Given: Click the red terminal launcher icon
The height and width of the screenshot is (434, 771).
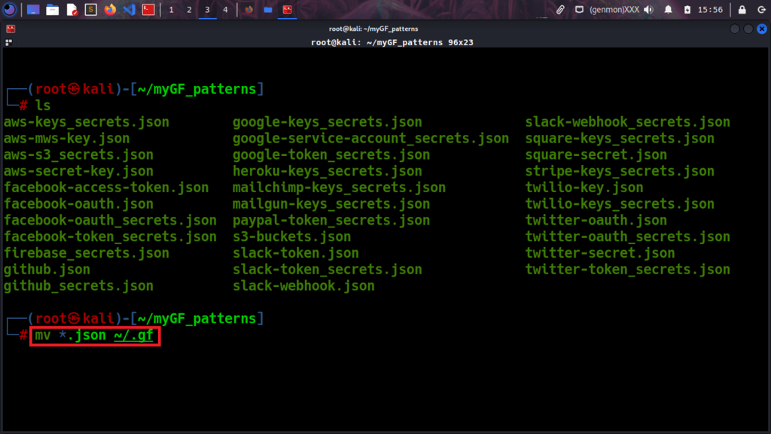Looking at the screenshot, I should tap(148, 10).
